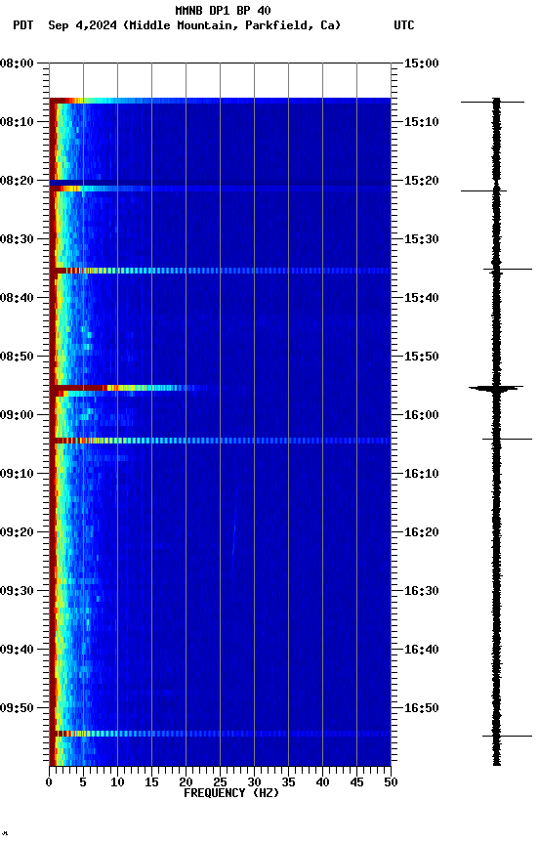Click the 'UTC' timezone label
This screenshot has width=539, height=844.
point(404,25)
